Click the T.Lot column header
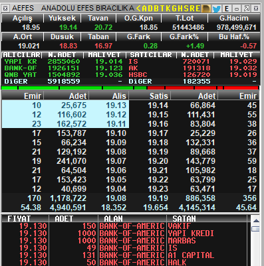The width and height of the screenshot is (264, 266). 184,19
